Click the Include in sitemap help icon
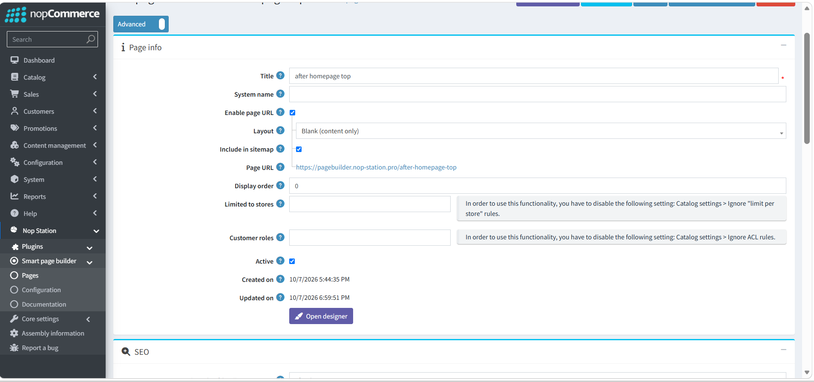The image size is (814, 382). (x=280, y=149)
